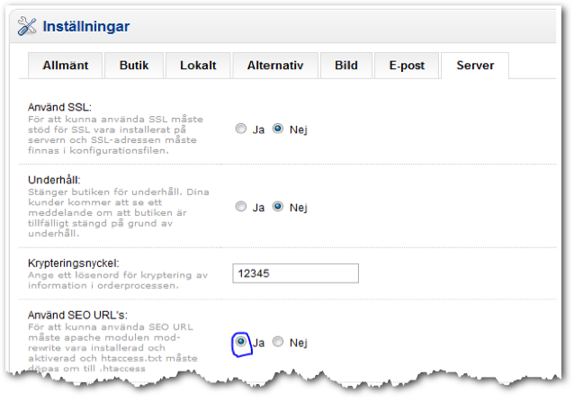574x402 pixels.
Task: Select the Lokalt tab
Action: coord(198,66)
